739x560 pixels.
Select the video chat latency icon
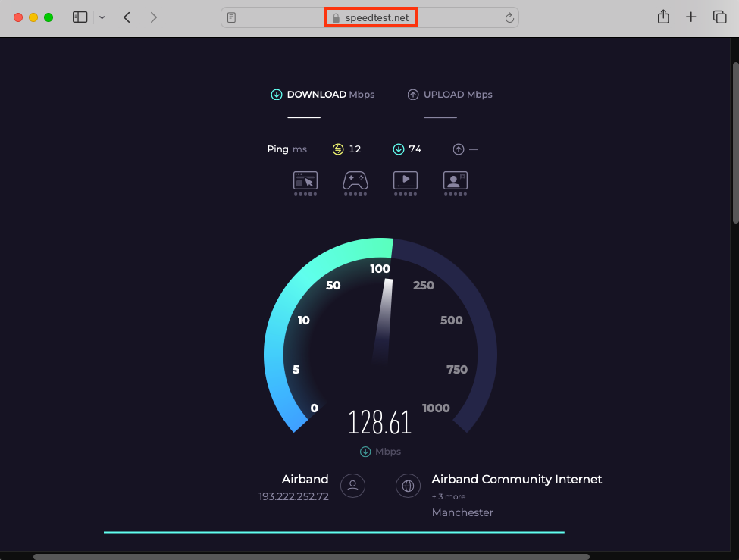click(455, 183)
